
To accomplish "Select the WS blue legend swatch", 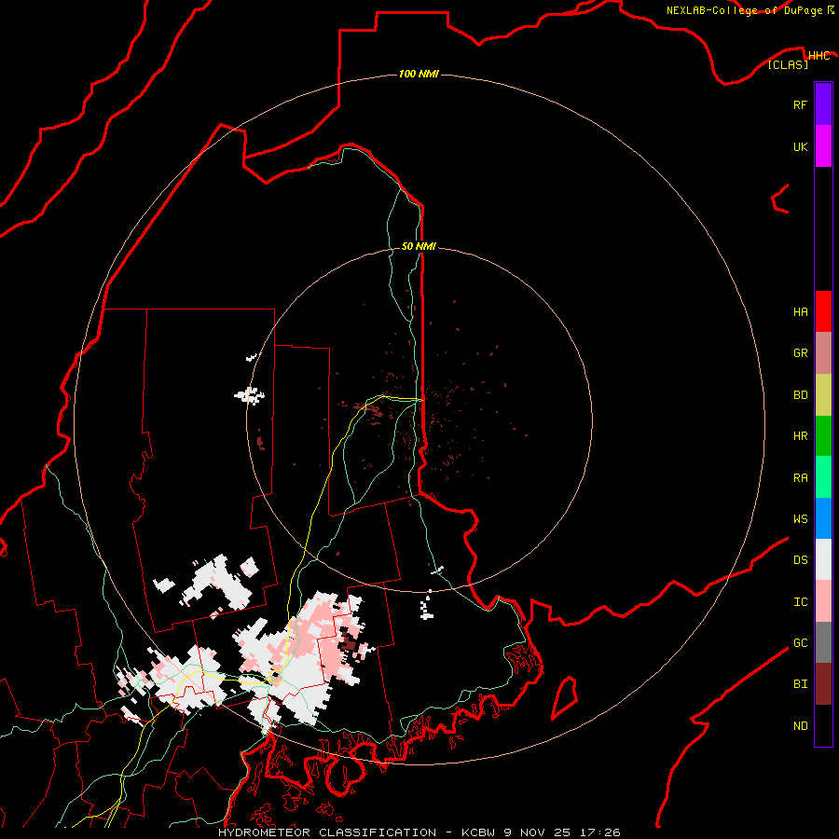I will [x=823, y=518].
